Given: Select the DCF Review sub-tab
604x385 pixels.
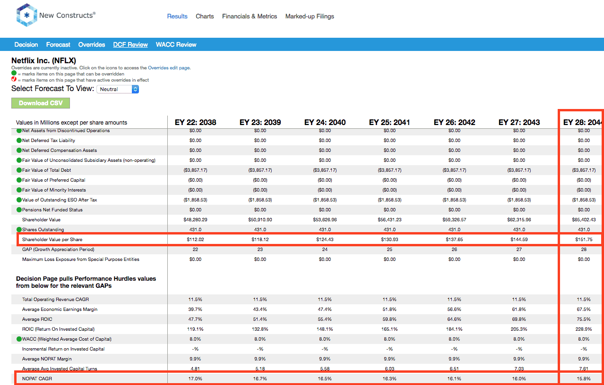Looking at the screenshot, I should click(x=130, y=45).
